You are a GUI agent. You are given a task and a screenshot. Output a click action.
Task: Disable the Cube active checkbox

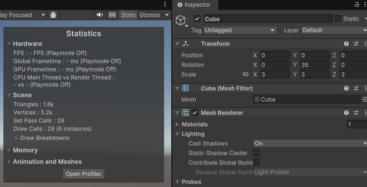pos(197,19)
